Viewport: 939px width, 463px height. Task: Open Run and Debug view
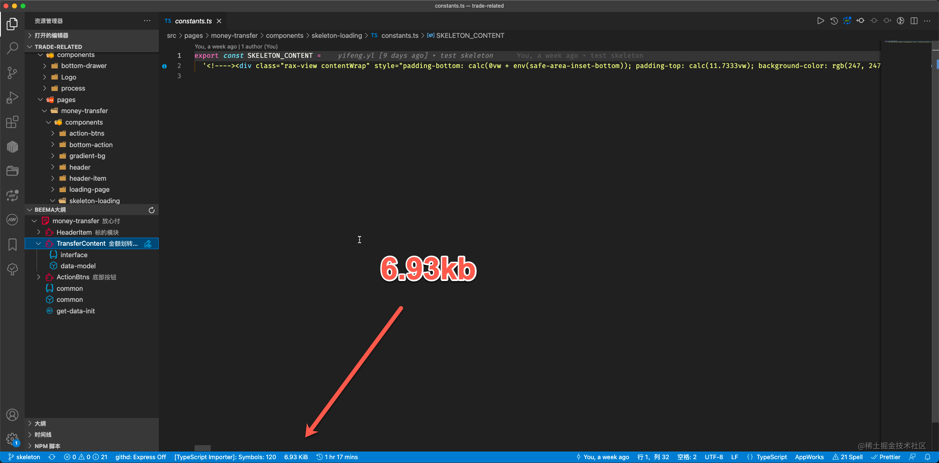coord(12,97)
